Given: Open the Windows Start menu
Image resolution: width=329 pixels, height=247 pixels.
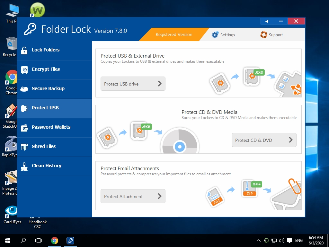Looking at the screenshot, I should pos(8,241).
